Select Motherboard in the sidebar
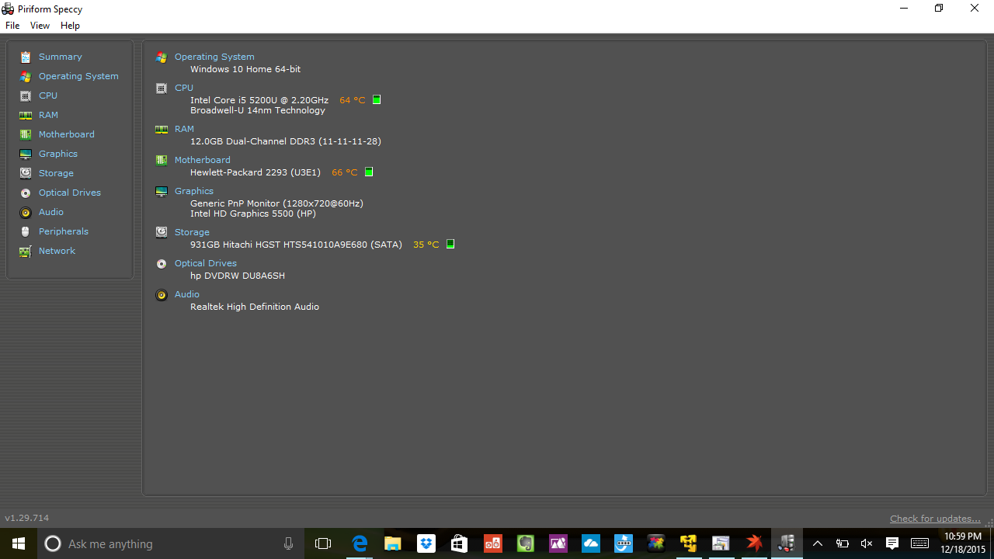994x559 pixels. 66,134
